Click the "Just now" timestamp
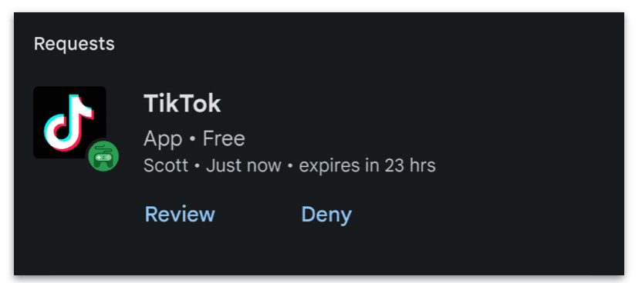 [244, 165]
